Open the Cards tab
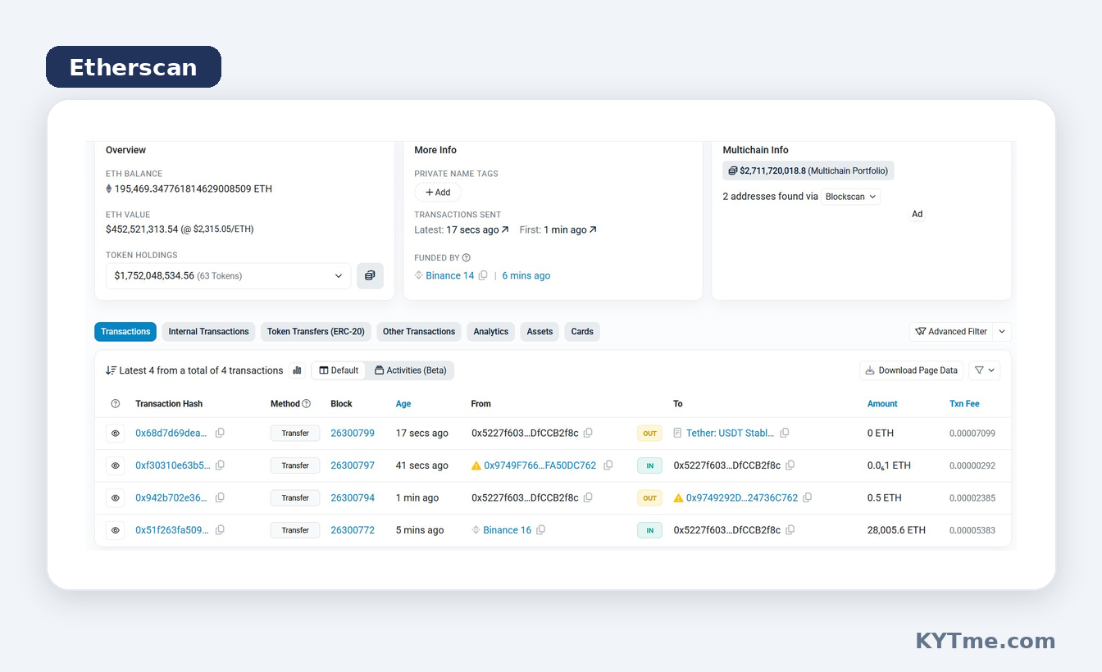Viewport: 1102px width, 672px height. point(582,332)
